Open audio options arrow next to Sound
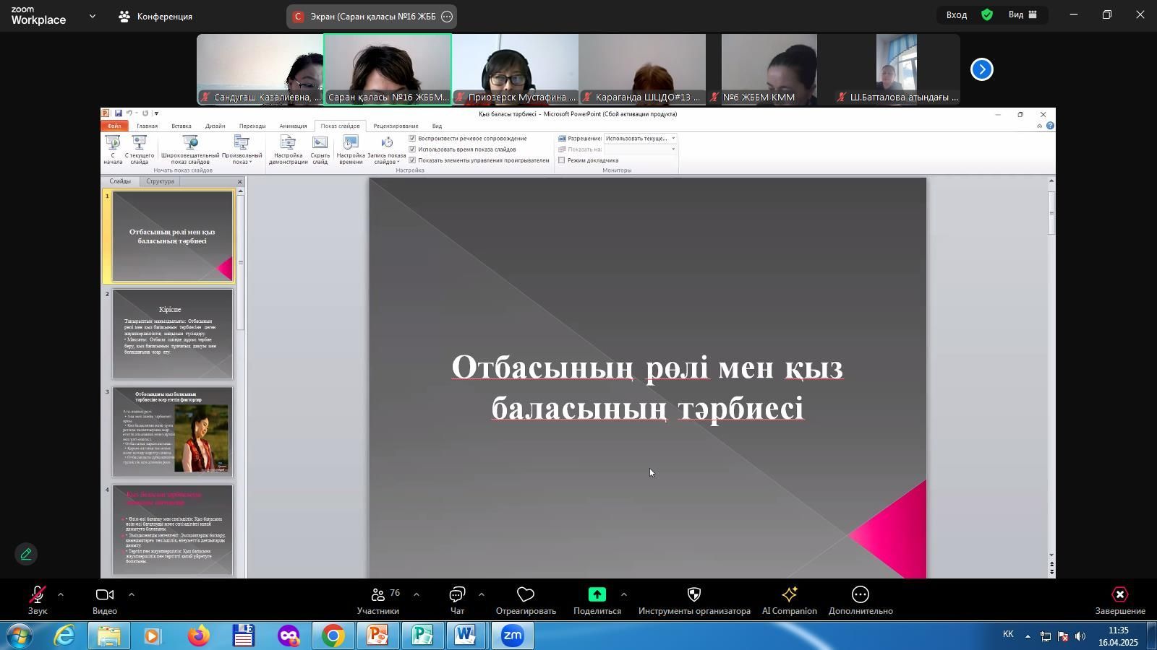 [x=61, y=595]
